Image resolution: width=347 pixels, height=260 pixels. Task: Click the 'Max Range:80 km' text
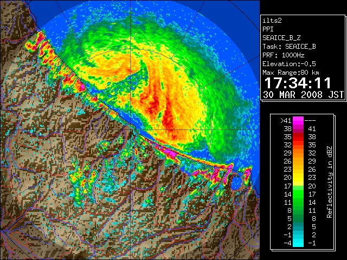(x=291, y=73)
